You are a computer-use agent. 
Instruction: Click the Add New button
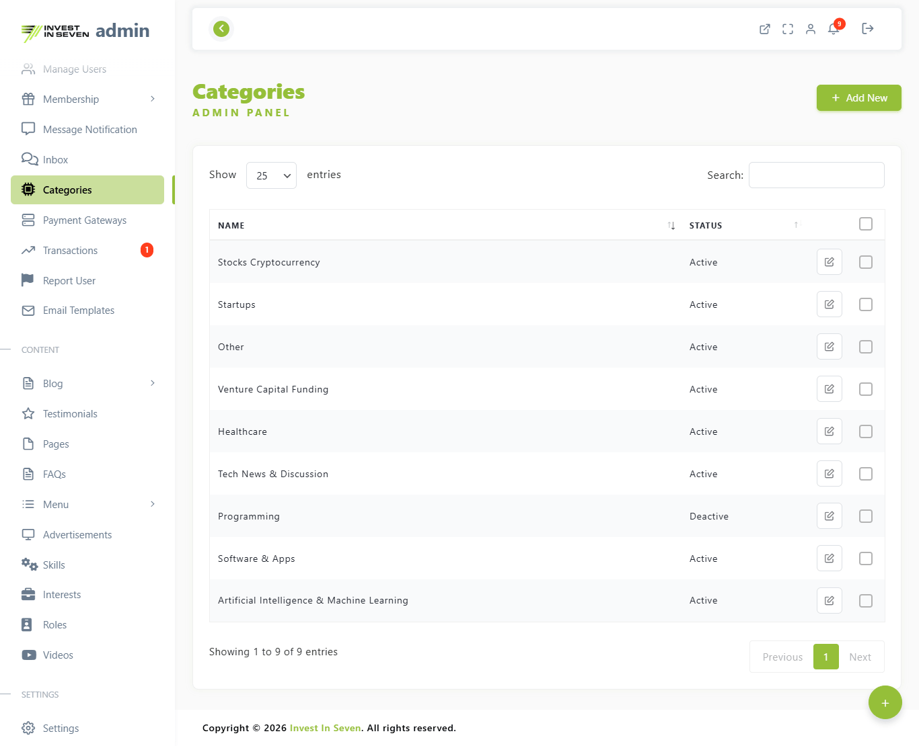coord(858,98)
